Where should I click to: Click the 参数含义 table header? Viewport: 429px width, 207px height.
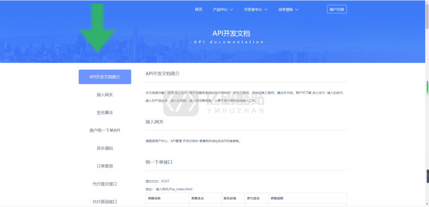tap(198, 198)
